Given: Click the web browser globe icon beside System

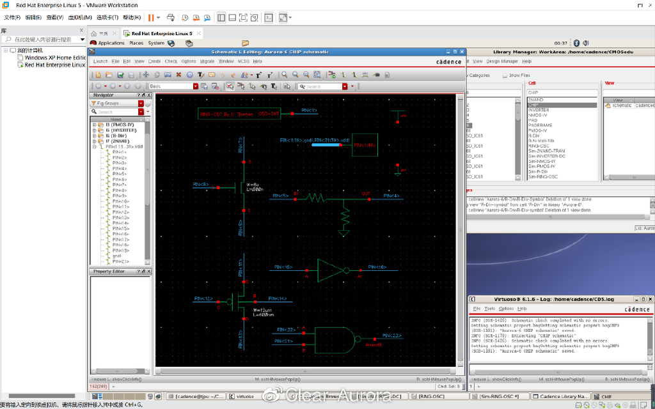Looking at the screenshot, I should pyautogui.click(x=171, y=43).
